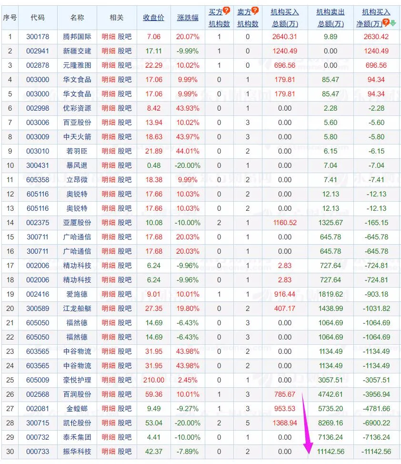This screenshot has height=464, width=401.
Task: Sort by 机构买入总额(万) header
Action: (x=284, y=16)
